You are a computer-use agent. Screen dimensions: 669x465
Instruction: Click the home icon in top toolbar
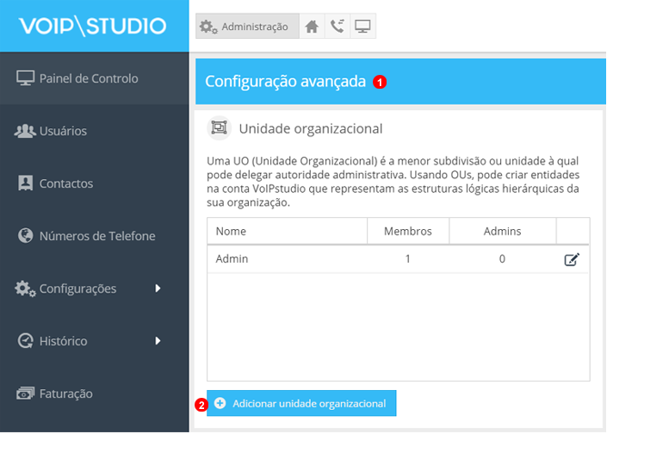tap(312, 27)
